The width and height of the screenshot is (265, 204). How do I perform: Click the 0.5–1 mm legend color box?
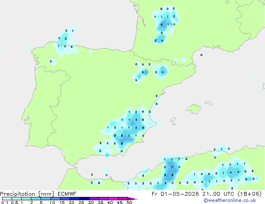tap(17, 199)
